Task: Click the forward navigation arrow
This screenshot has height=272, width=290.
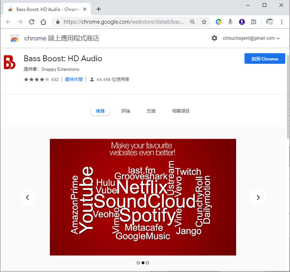Action: 20,22
